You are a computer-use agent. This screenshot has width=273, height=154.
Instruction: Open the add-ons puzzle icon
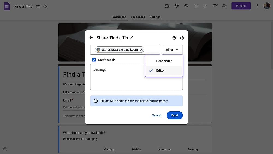(x=167, y=6)
